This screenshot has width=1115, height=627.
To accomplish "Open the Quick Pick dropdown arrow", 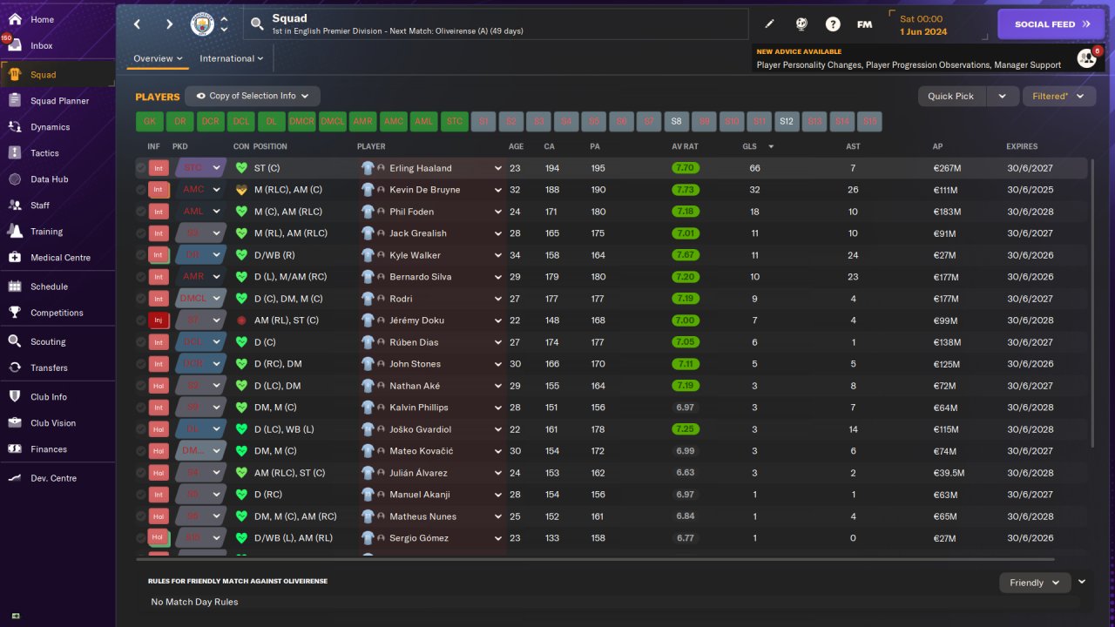I will 1002,96.
